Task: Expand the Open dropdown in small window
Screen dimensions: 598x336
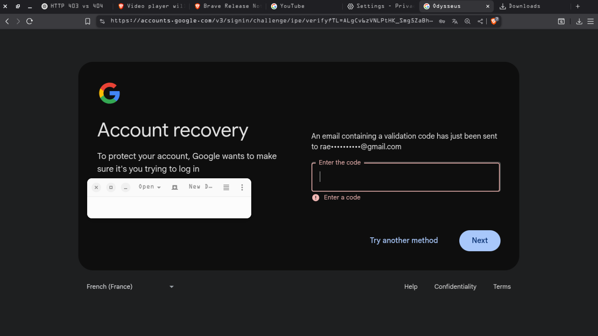Action: (150, 187)
